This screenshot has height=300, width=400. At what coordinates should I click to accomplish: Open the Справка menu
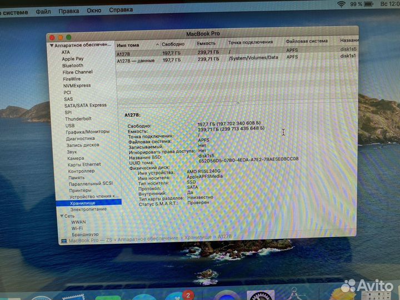(x=121, y=9)
